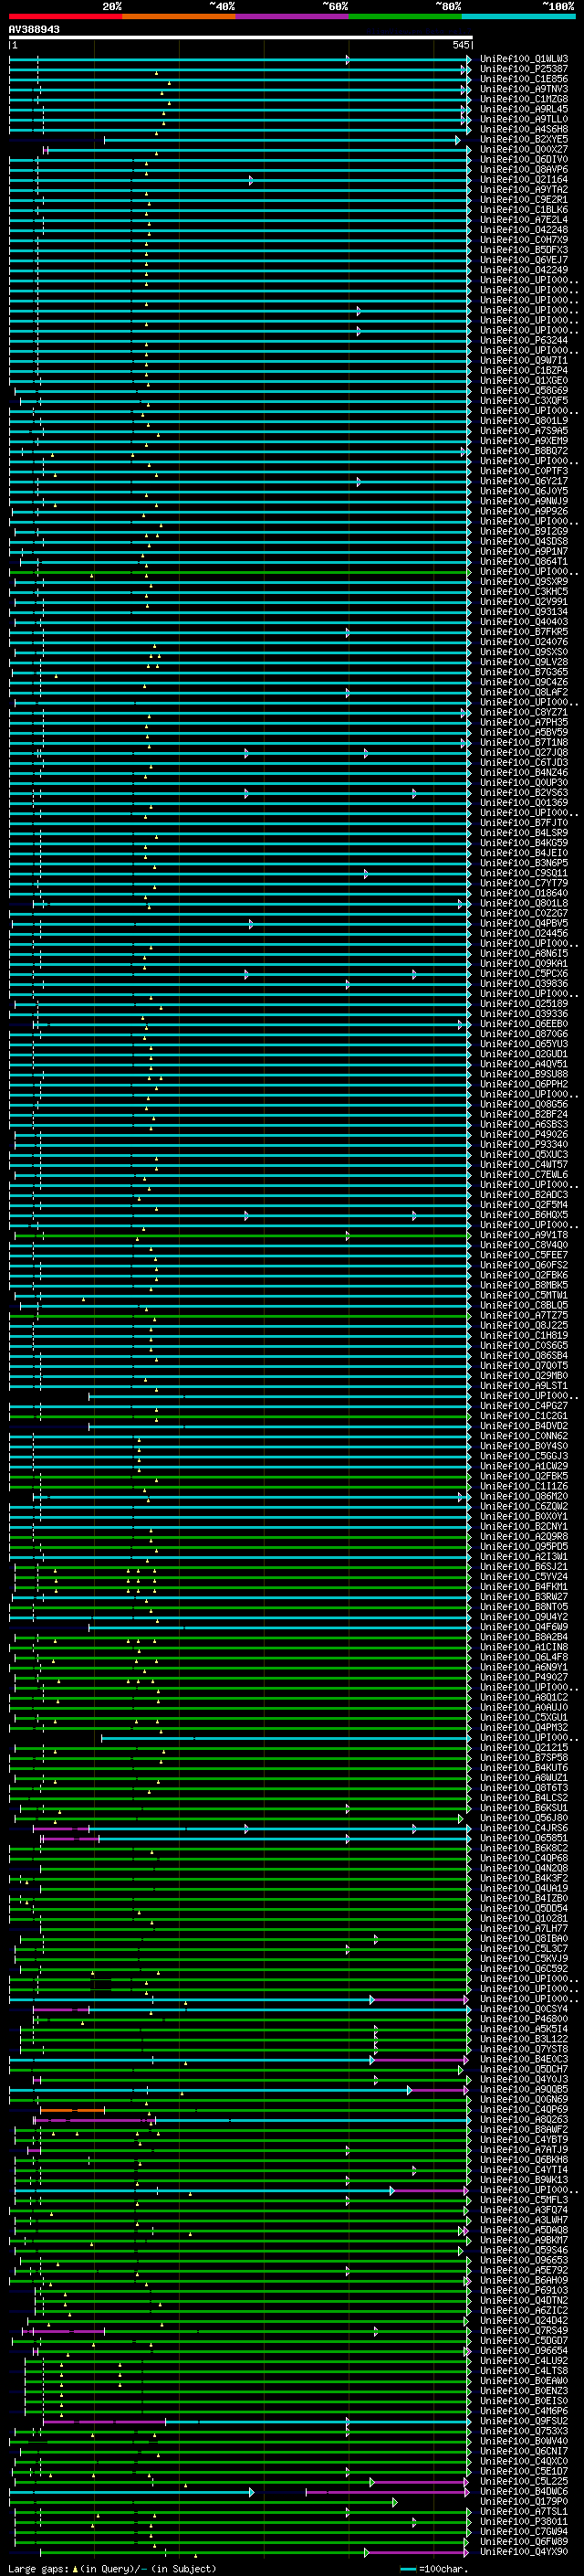Open hit UniRef100_C4QP69

click(x=523, y=2109)
